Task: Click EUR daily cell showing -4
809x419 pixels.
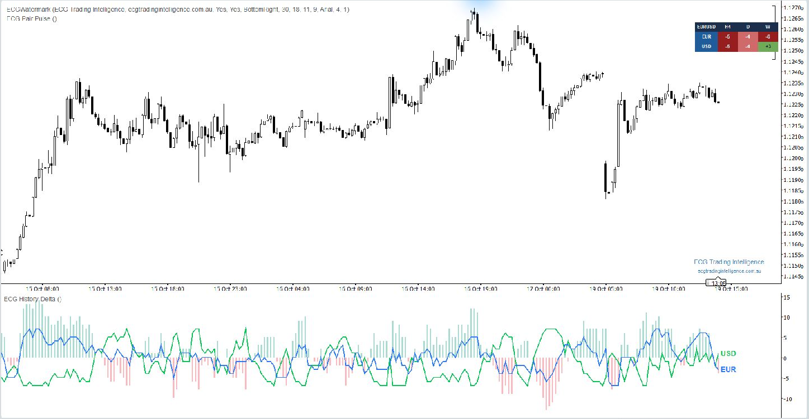Action: [748, 36]
